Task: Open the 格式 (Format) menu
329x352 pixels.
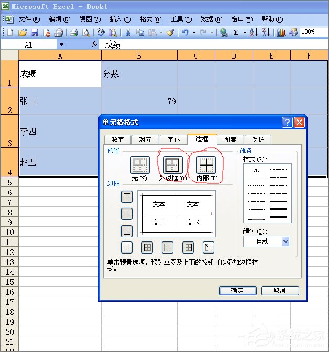Action: point(150,19)
